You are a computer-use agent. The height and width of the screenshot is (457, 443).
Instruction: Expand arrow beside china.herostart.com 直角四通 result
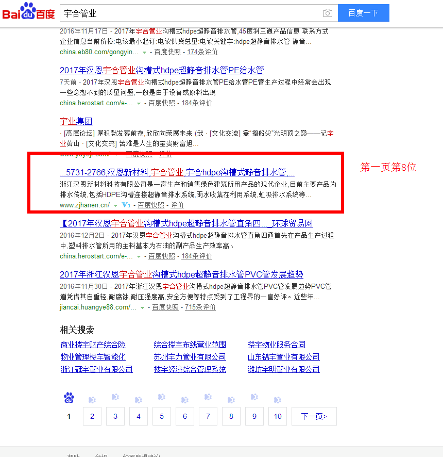tap(139, 257)
